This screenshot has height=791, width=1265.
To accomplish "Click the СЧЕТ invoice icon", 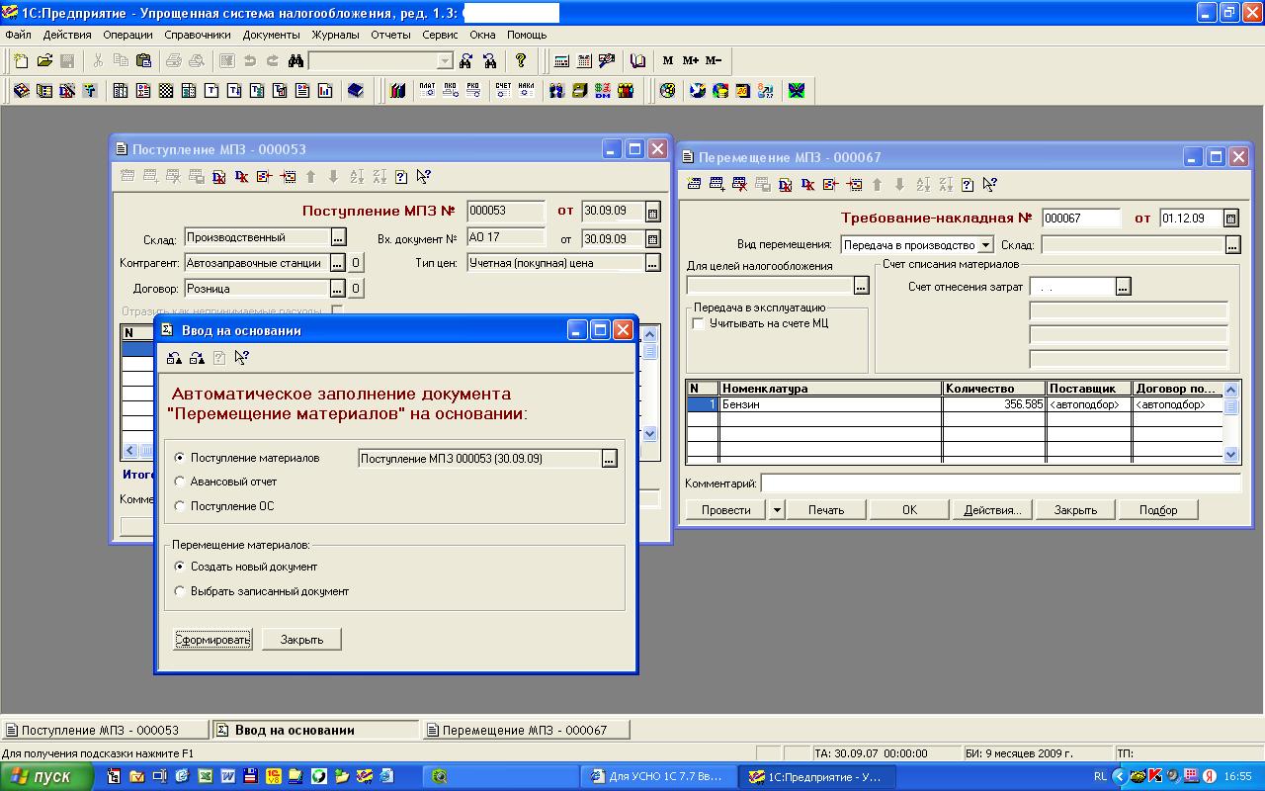I will pos(503,91).
